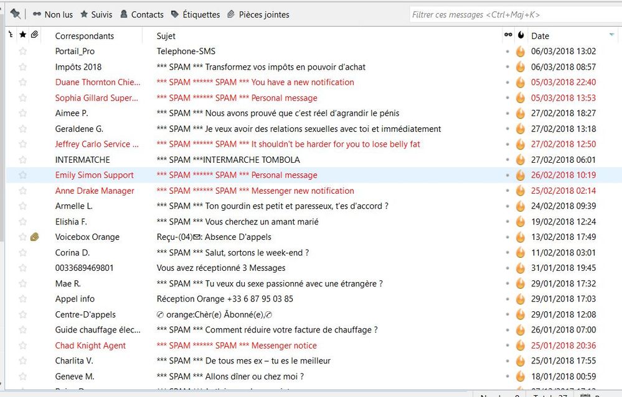Screen dimensions: 622x397
Task: Sort by the attachment paperclip column header
Action: click(x=35, y=35)
